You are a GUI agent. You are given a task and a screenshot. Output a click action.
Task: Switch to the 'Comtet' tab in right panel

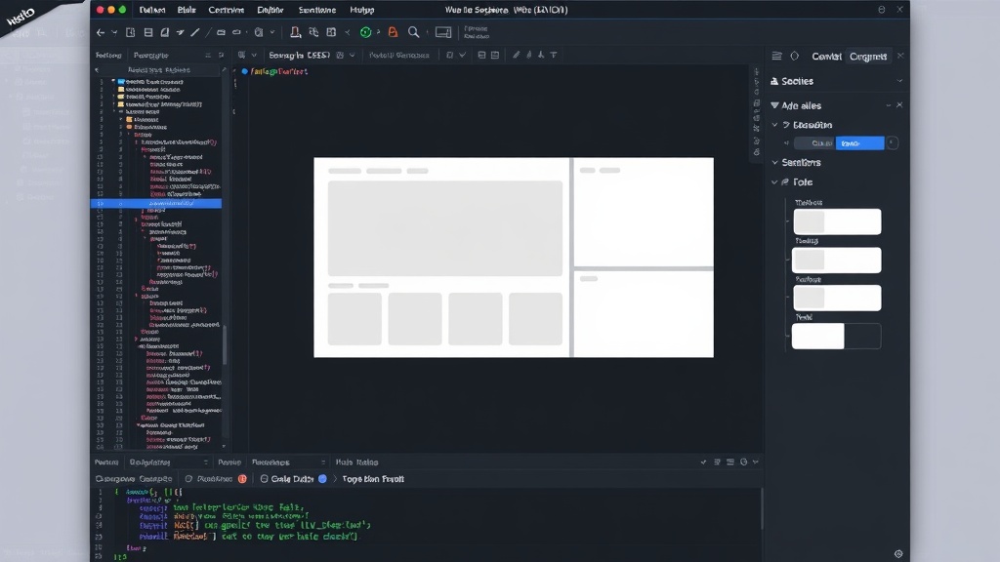tap(826, 56)
